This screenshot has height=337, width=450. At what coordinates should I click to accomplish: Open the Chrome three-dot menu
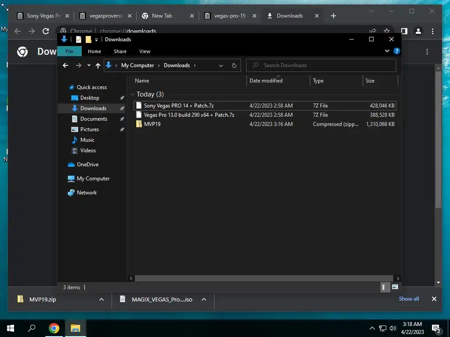(x=432, y=31)
